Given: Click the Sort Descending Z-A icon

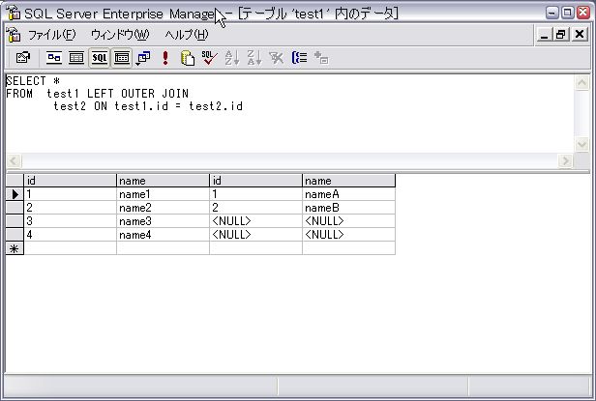Looking at the screenshot, I should (x=253, y=58).
